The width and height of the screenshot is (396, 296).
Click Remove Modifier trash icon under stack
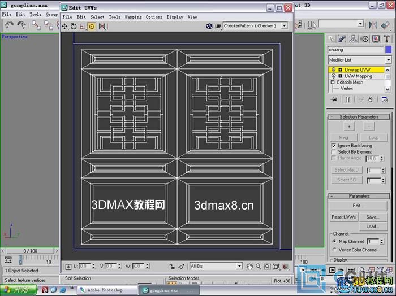370,99
